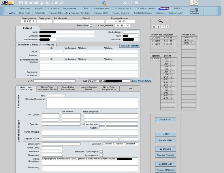Click Transfer FISH-Liste button in right panel

(x=165, y=170)
